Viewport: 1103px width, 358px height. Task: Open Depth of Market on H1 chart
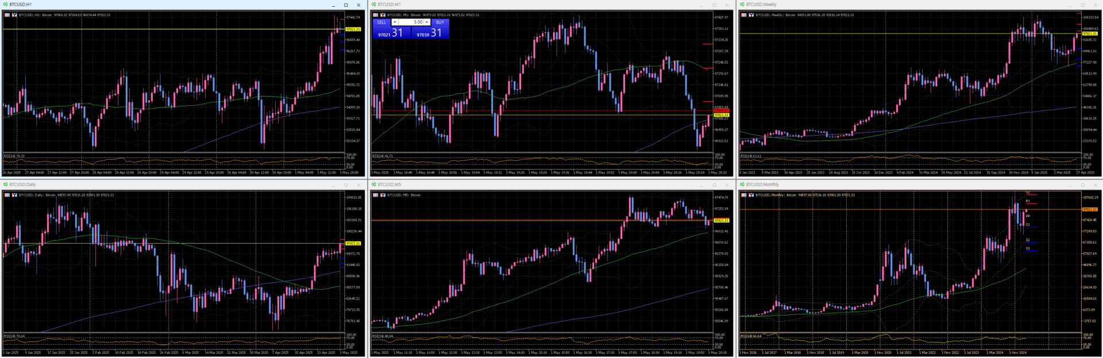[14, 15]
